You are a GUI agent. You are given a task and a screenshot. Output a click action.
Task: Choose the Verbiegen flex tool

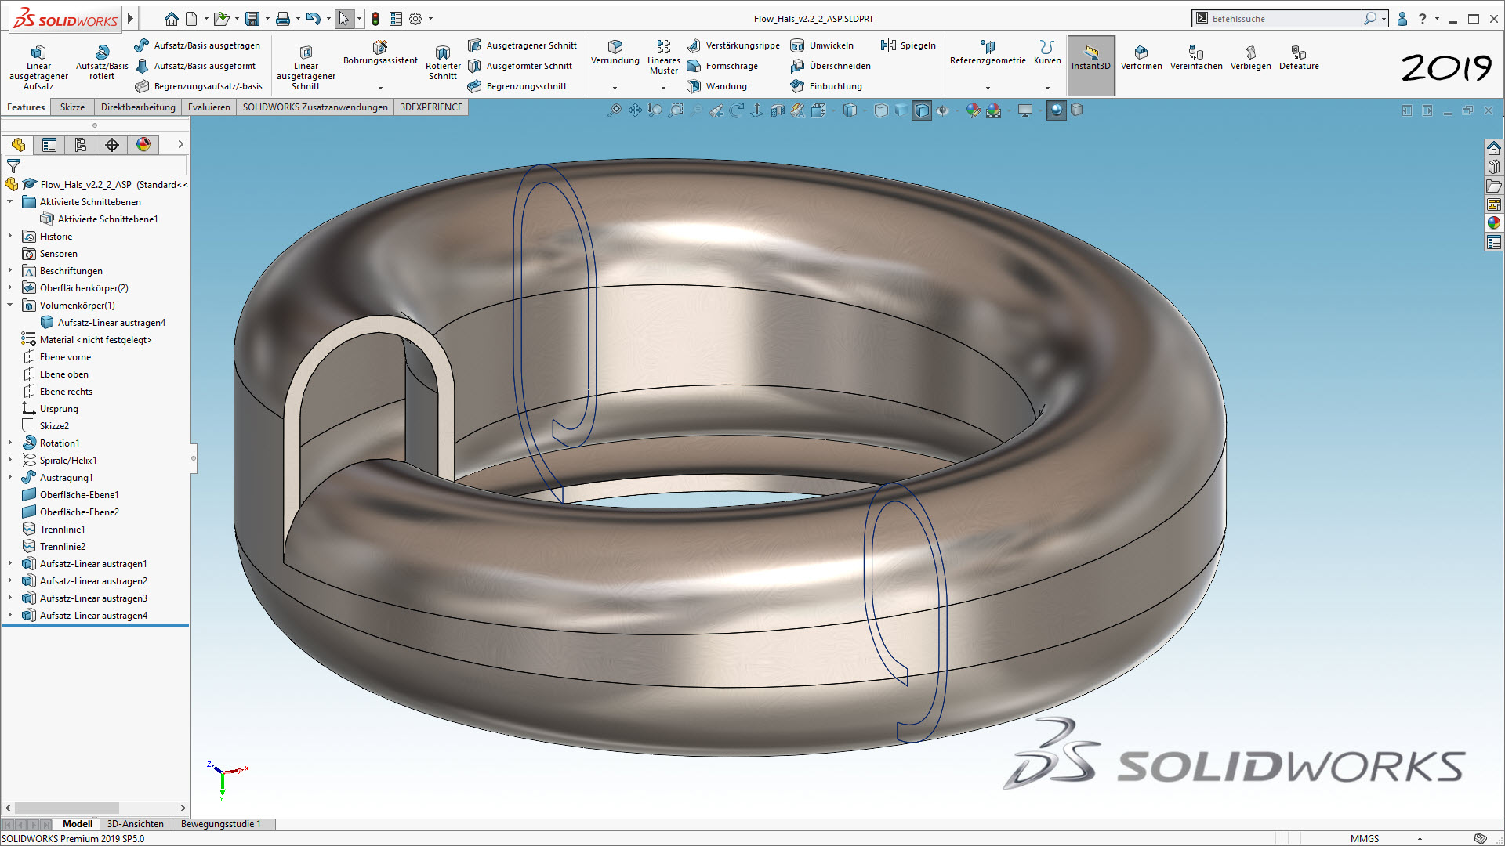coord(1251,57)
